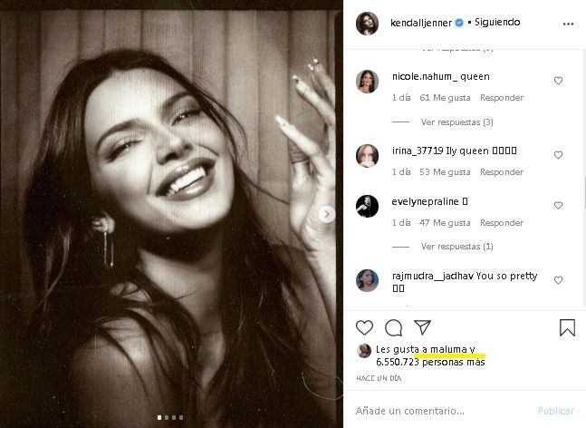Image resolution: width=586 pixels, height=428 pixels.
Task: Open the kendalljenner profile avatar in header
Action: 367,23
